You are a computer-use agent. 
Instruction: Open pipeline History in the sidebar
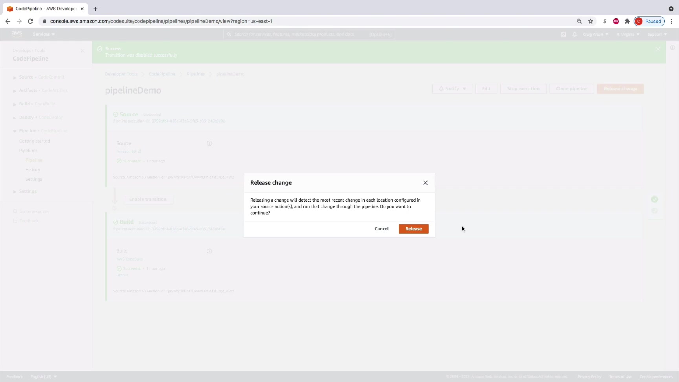coord(33,170)
